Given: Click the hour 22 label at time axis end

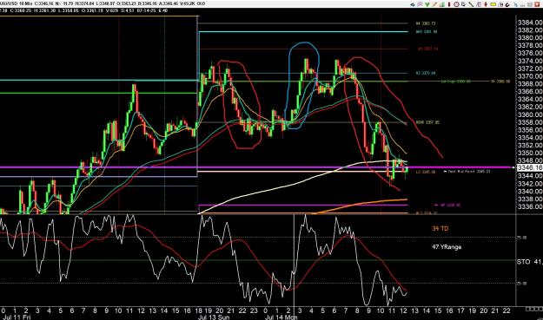Looking at the screenshot, I should [x=507, y=310].
